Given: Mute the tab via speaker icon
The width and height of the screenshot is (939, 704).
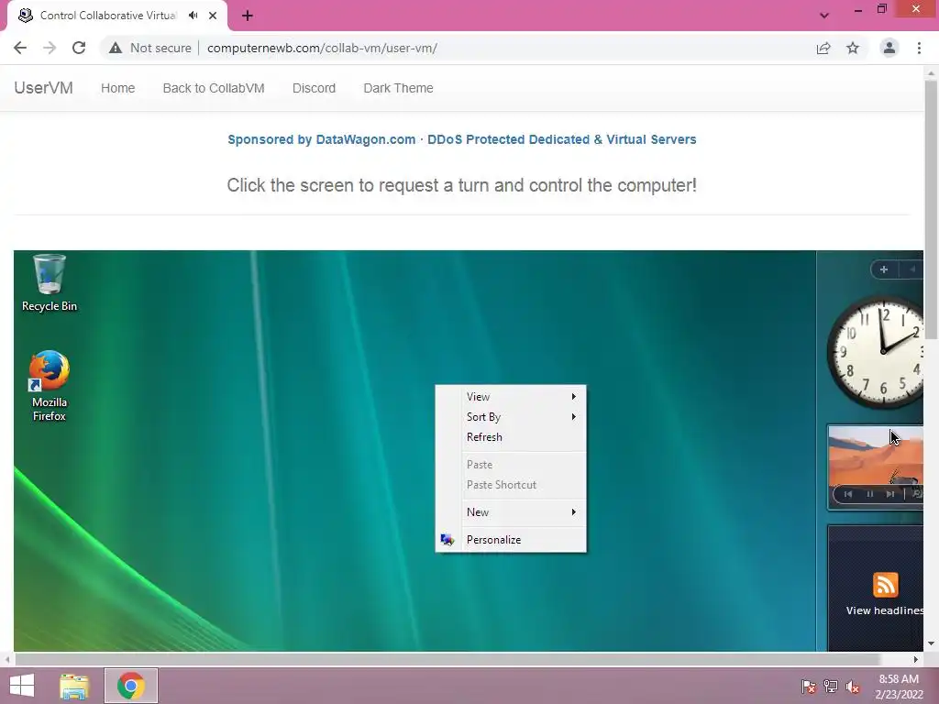Looking at the screenshot, I should tap(193, 16).
